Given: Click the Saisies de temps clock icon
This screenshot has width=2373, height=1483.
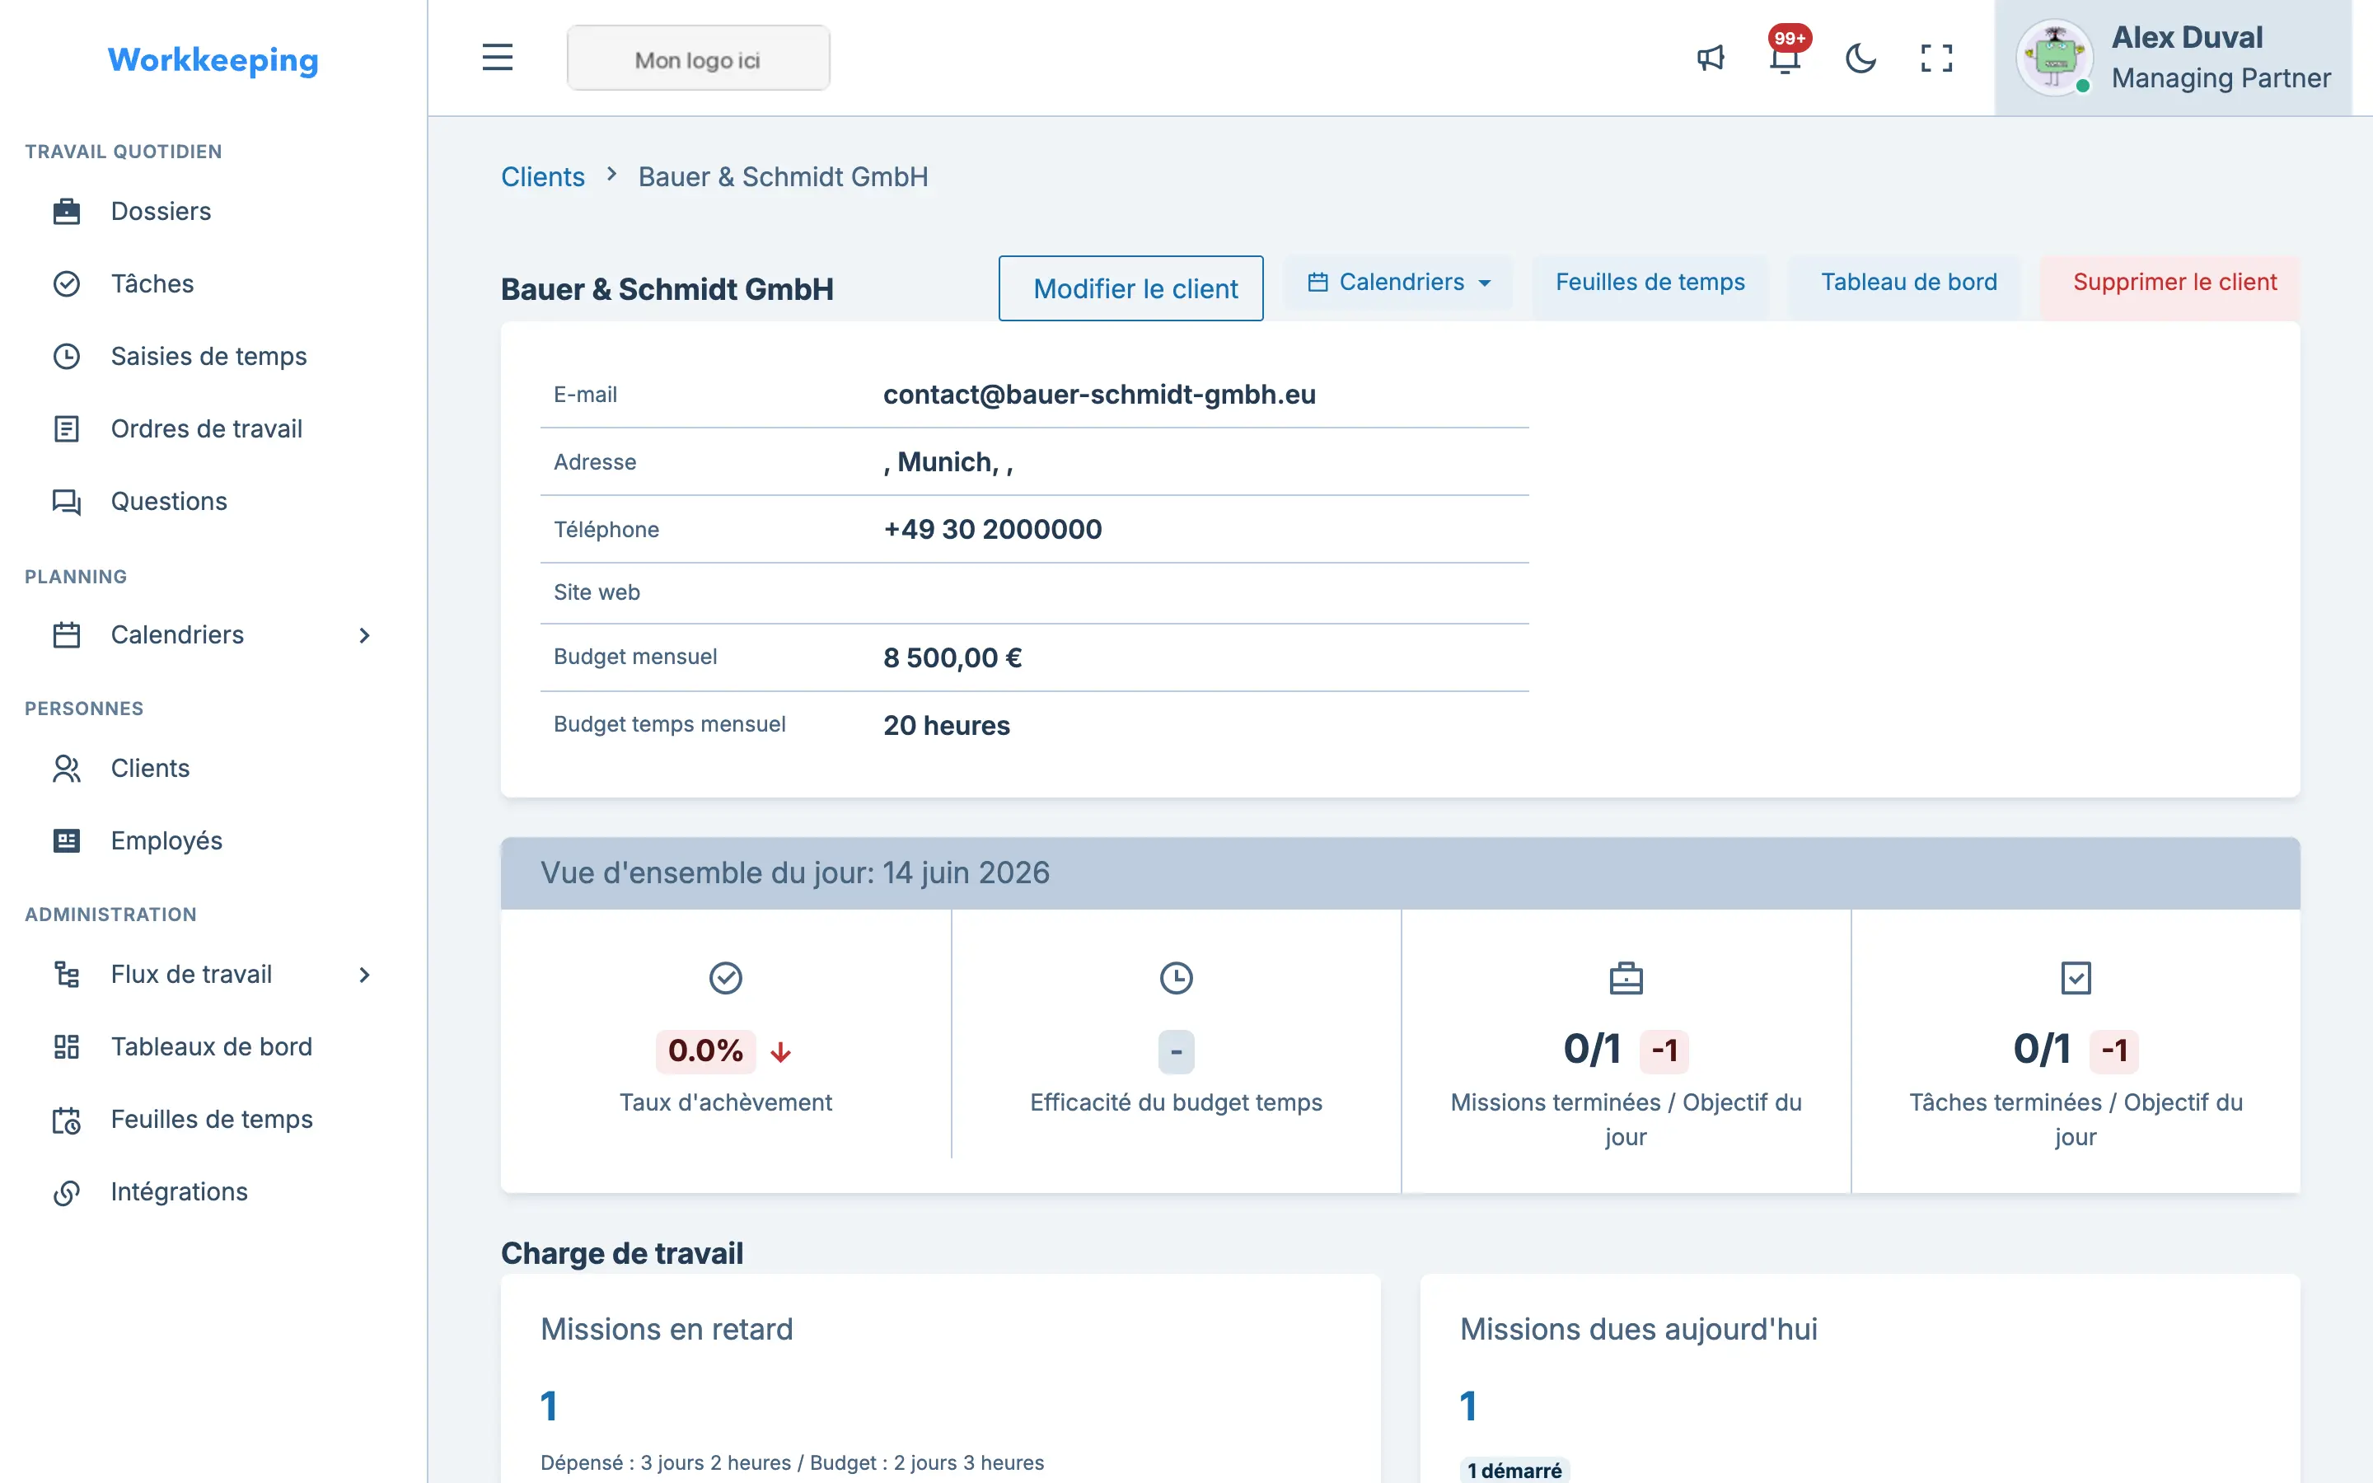Looking at the screenshot, I should (x=67, y=357).
